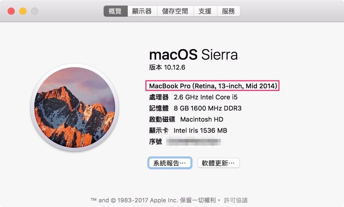This screenshot has height=207, width=344.
Task: Open 系統報告 (System Report)
Action: pos(170,163)
